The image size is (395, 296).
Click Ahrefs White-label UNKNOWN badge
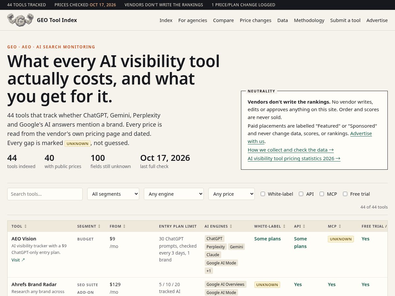point(267,285)
